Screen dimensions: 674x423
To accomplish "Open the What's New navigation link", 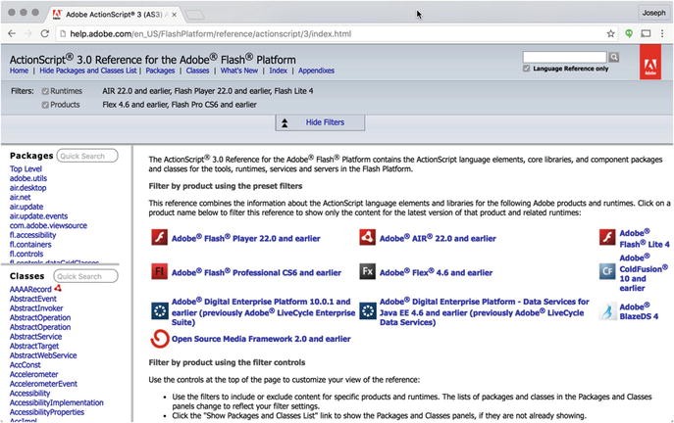I will coord(239,70).
